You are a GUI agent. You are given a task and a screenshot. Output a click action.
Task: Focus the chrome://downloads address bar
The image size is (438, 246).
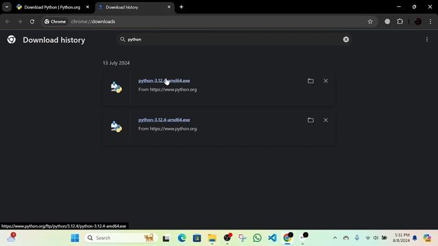tap(209, 21)
